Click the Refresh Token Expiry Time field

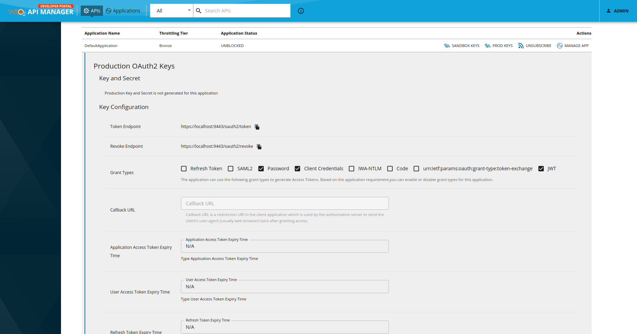285,327
